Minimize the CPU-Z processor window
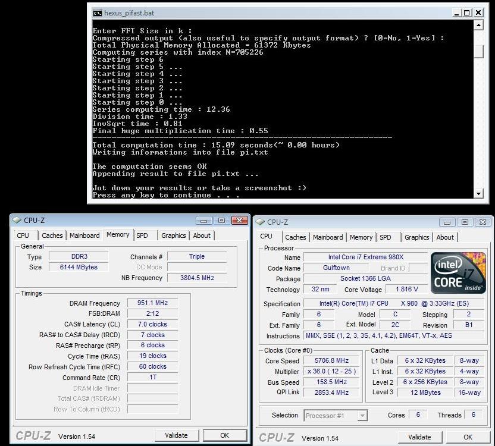This screenshot has height=446, width=495. coord(447,222)
